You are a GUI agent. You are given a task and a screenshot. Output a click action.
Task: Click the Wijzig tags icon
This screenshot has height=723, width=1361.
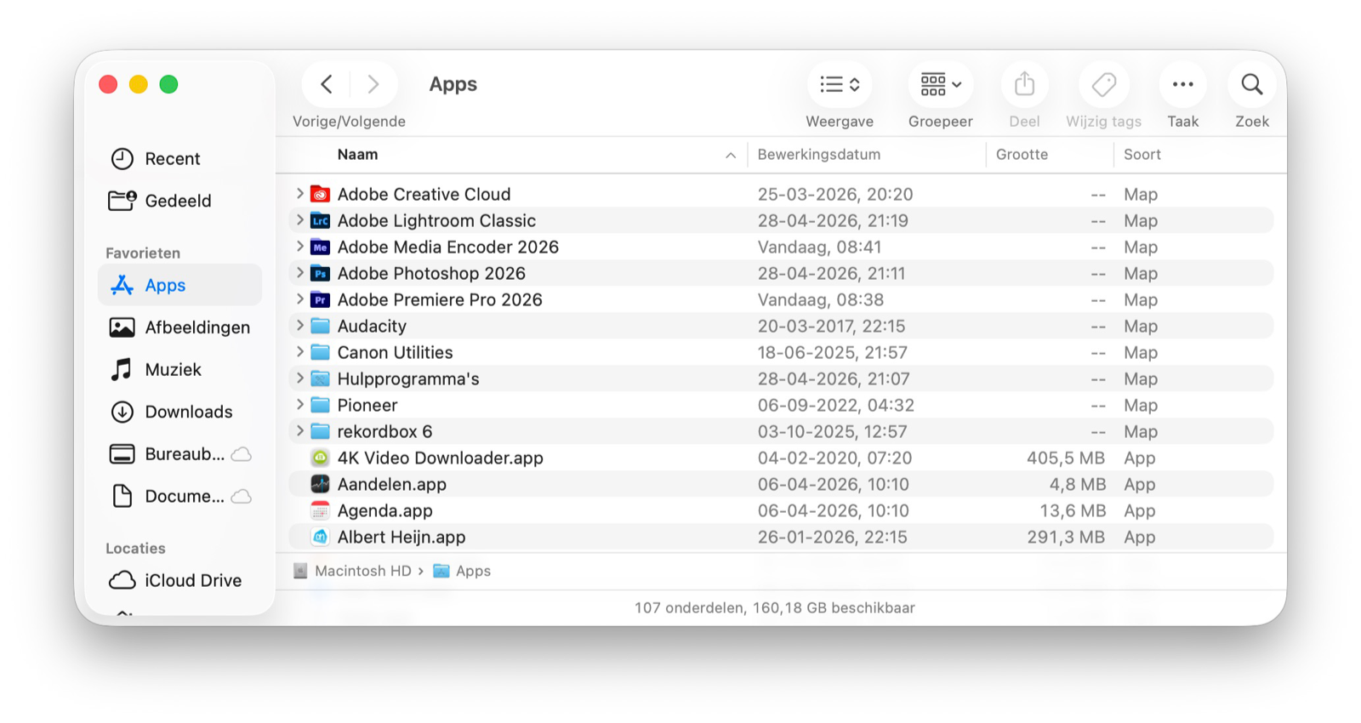pos(1104,84)
